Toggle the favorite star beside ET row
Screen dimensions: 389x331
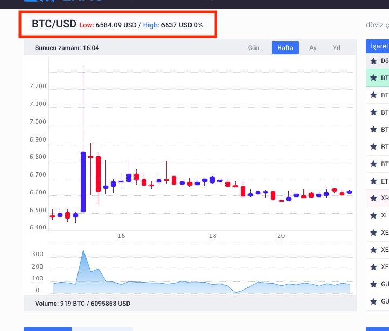373,181
